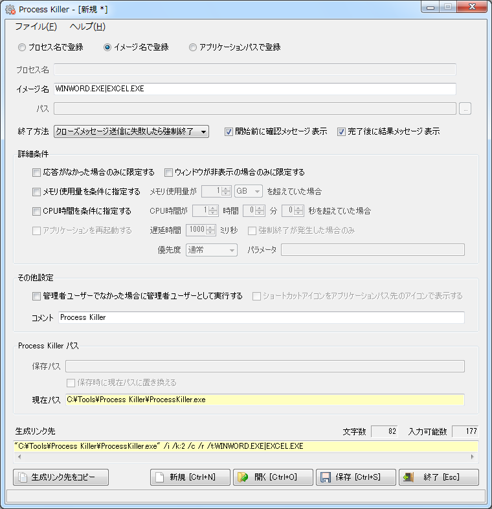Click the Process Killer title bar gear icon
Screen dimensions: 492x509
tap(10, 10)
